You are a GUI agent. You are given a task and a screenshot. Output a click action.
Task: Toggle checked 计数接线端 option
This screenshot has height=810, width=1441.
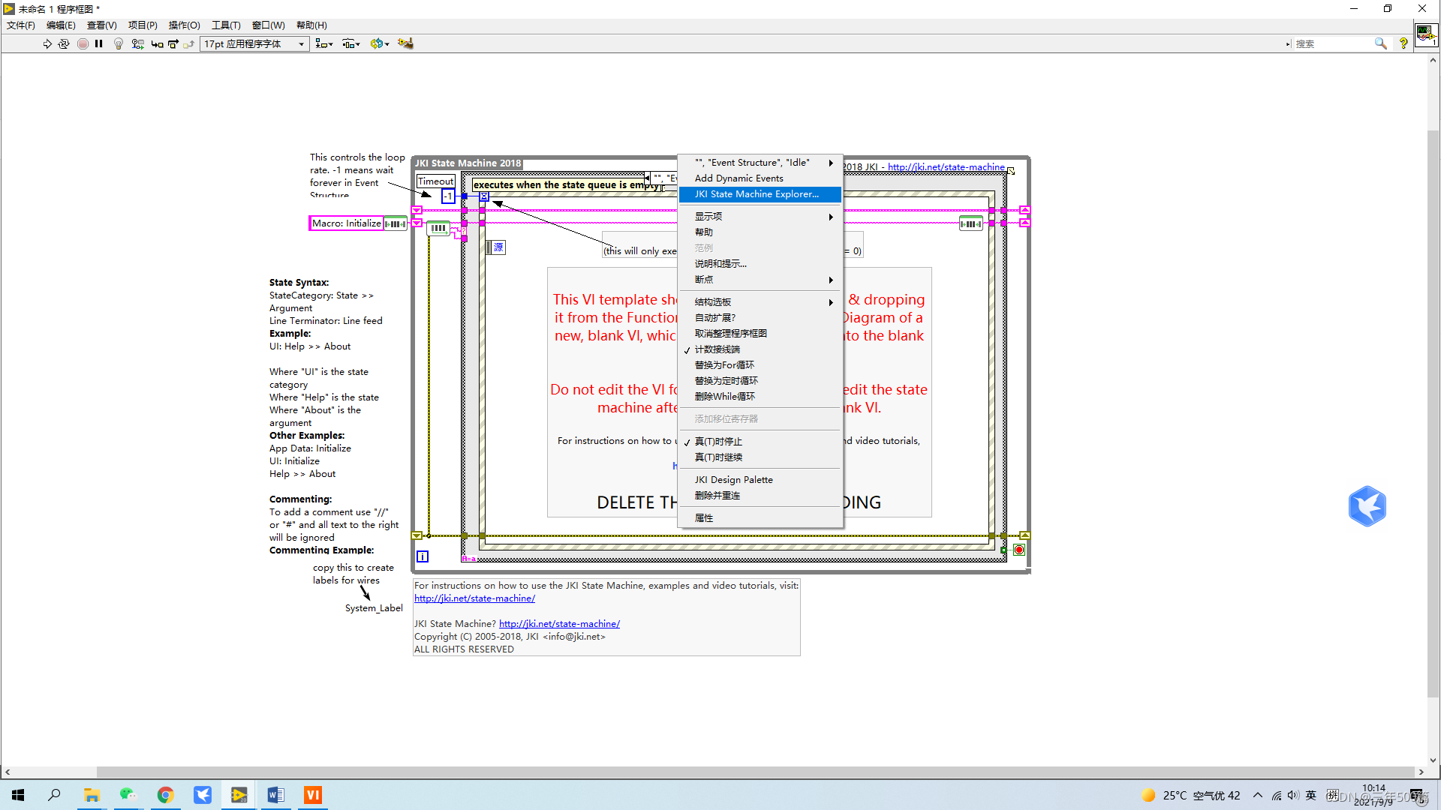(760, 349)
